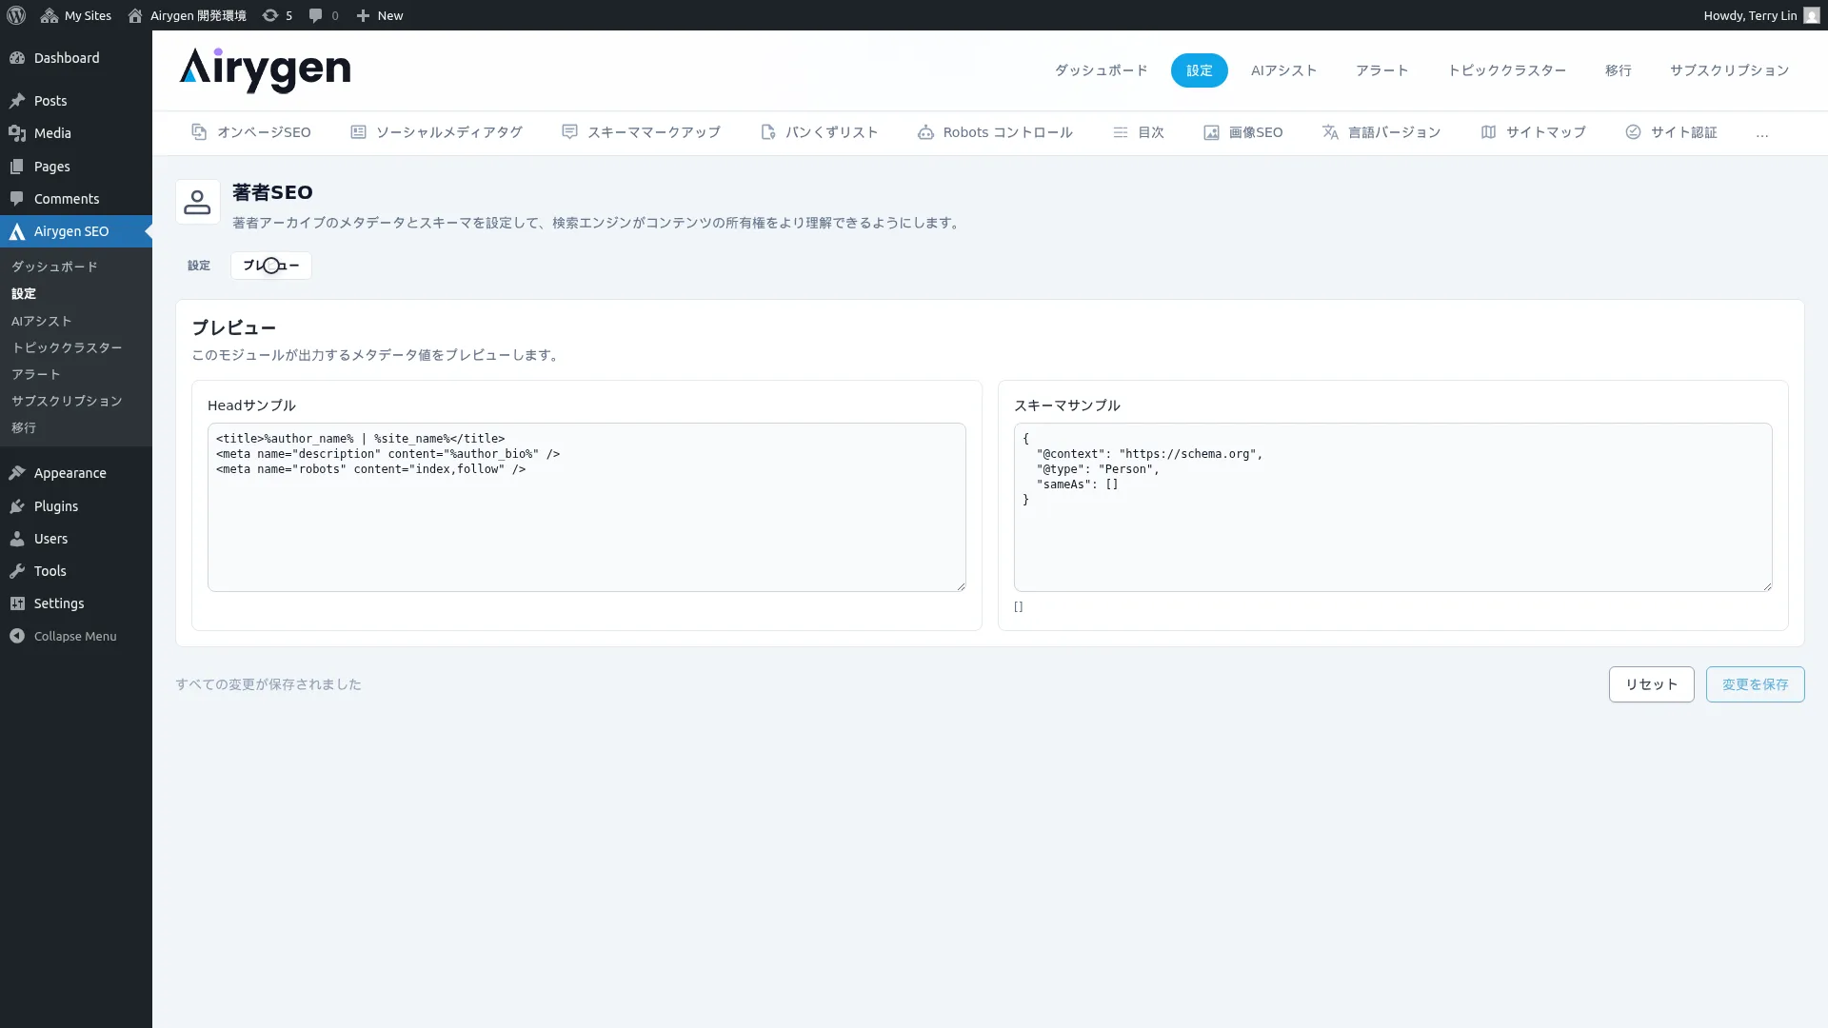This screenshot has width=1828, height=1028.
Task: Open the Users menu
Action: tap(76, 539)
